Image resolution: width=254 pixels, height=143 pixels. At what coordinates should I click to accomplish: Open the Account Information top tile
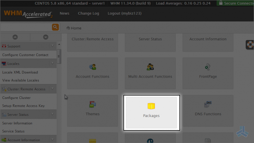(x=208, y=43)
